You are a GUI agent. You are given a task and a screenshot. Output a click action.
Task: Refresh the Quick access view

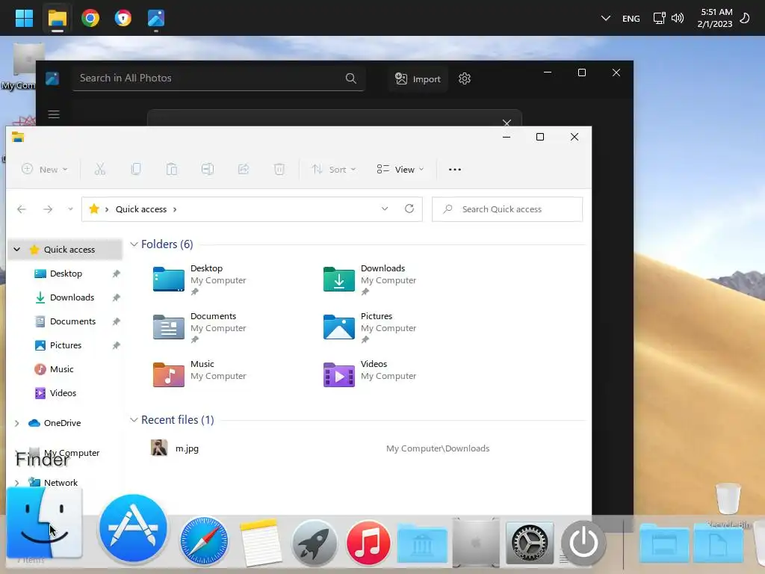(409, 209)
